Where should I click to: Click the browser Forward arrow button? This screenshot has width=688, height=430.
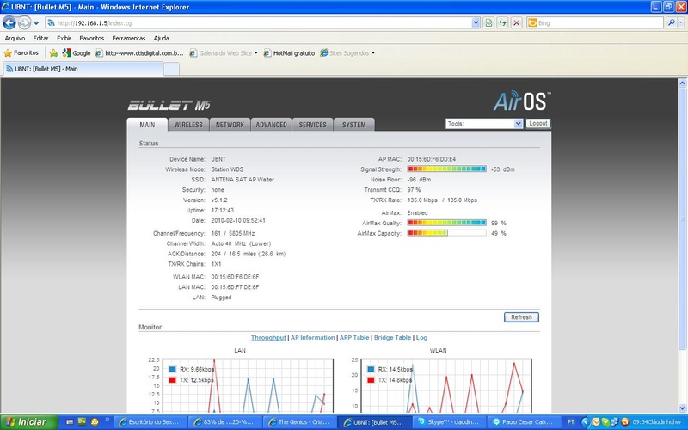click(24, 22)
